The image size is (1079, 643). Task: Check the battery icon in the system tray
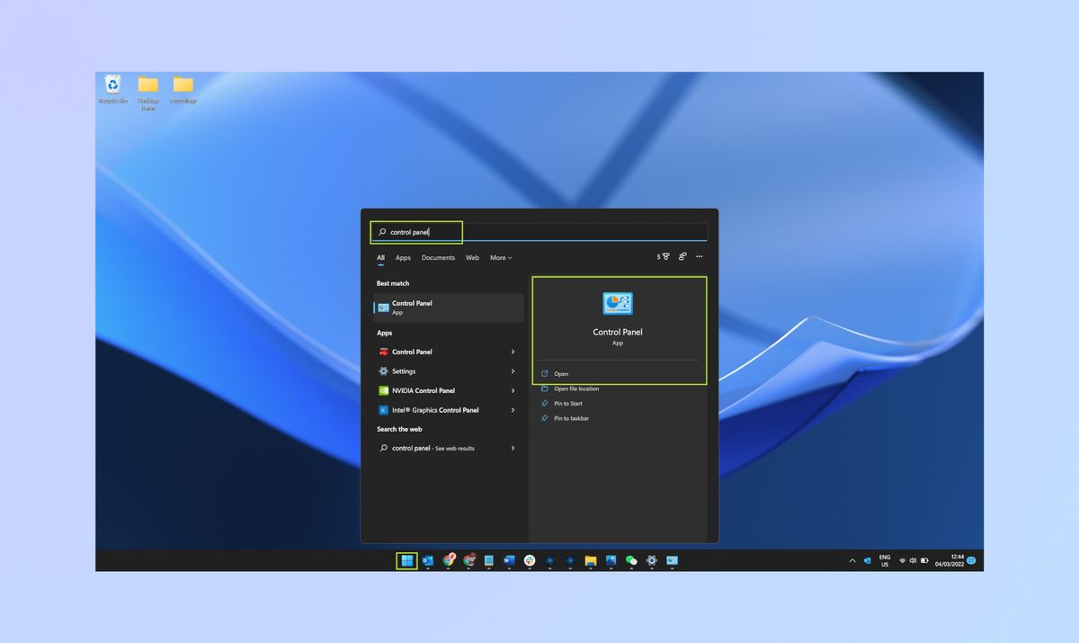coord(924,560)
